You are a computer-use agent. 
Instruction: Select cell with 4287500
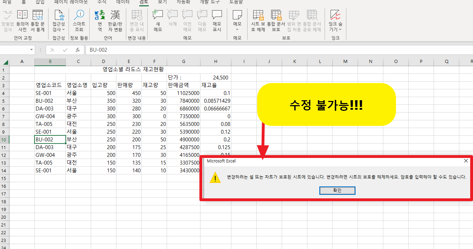[184, 147]
